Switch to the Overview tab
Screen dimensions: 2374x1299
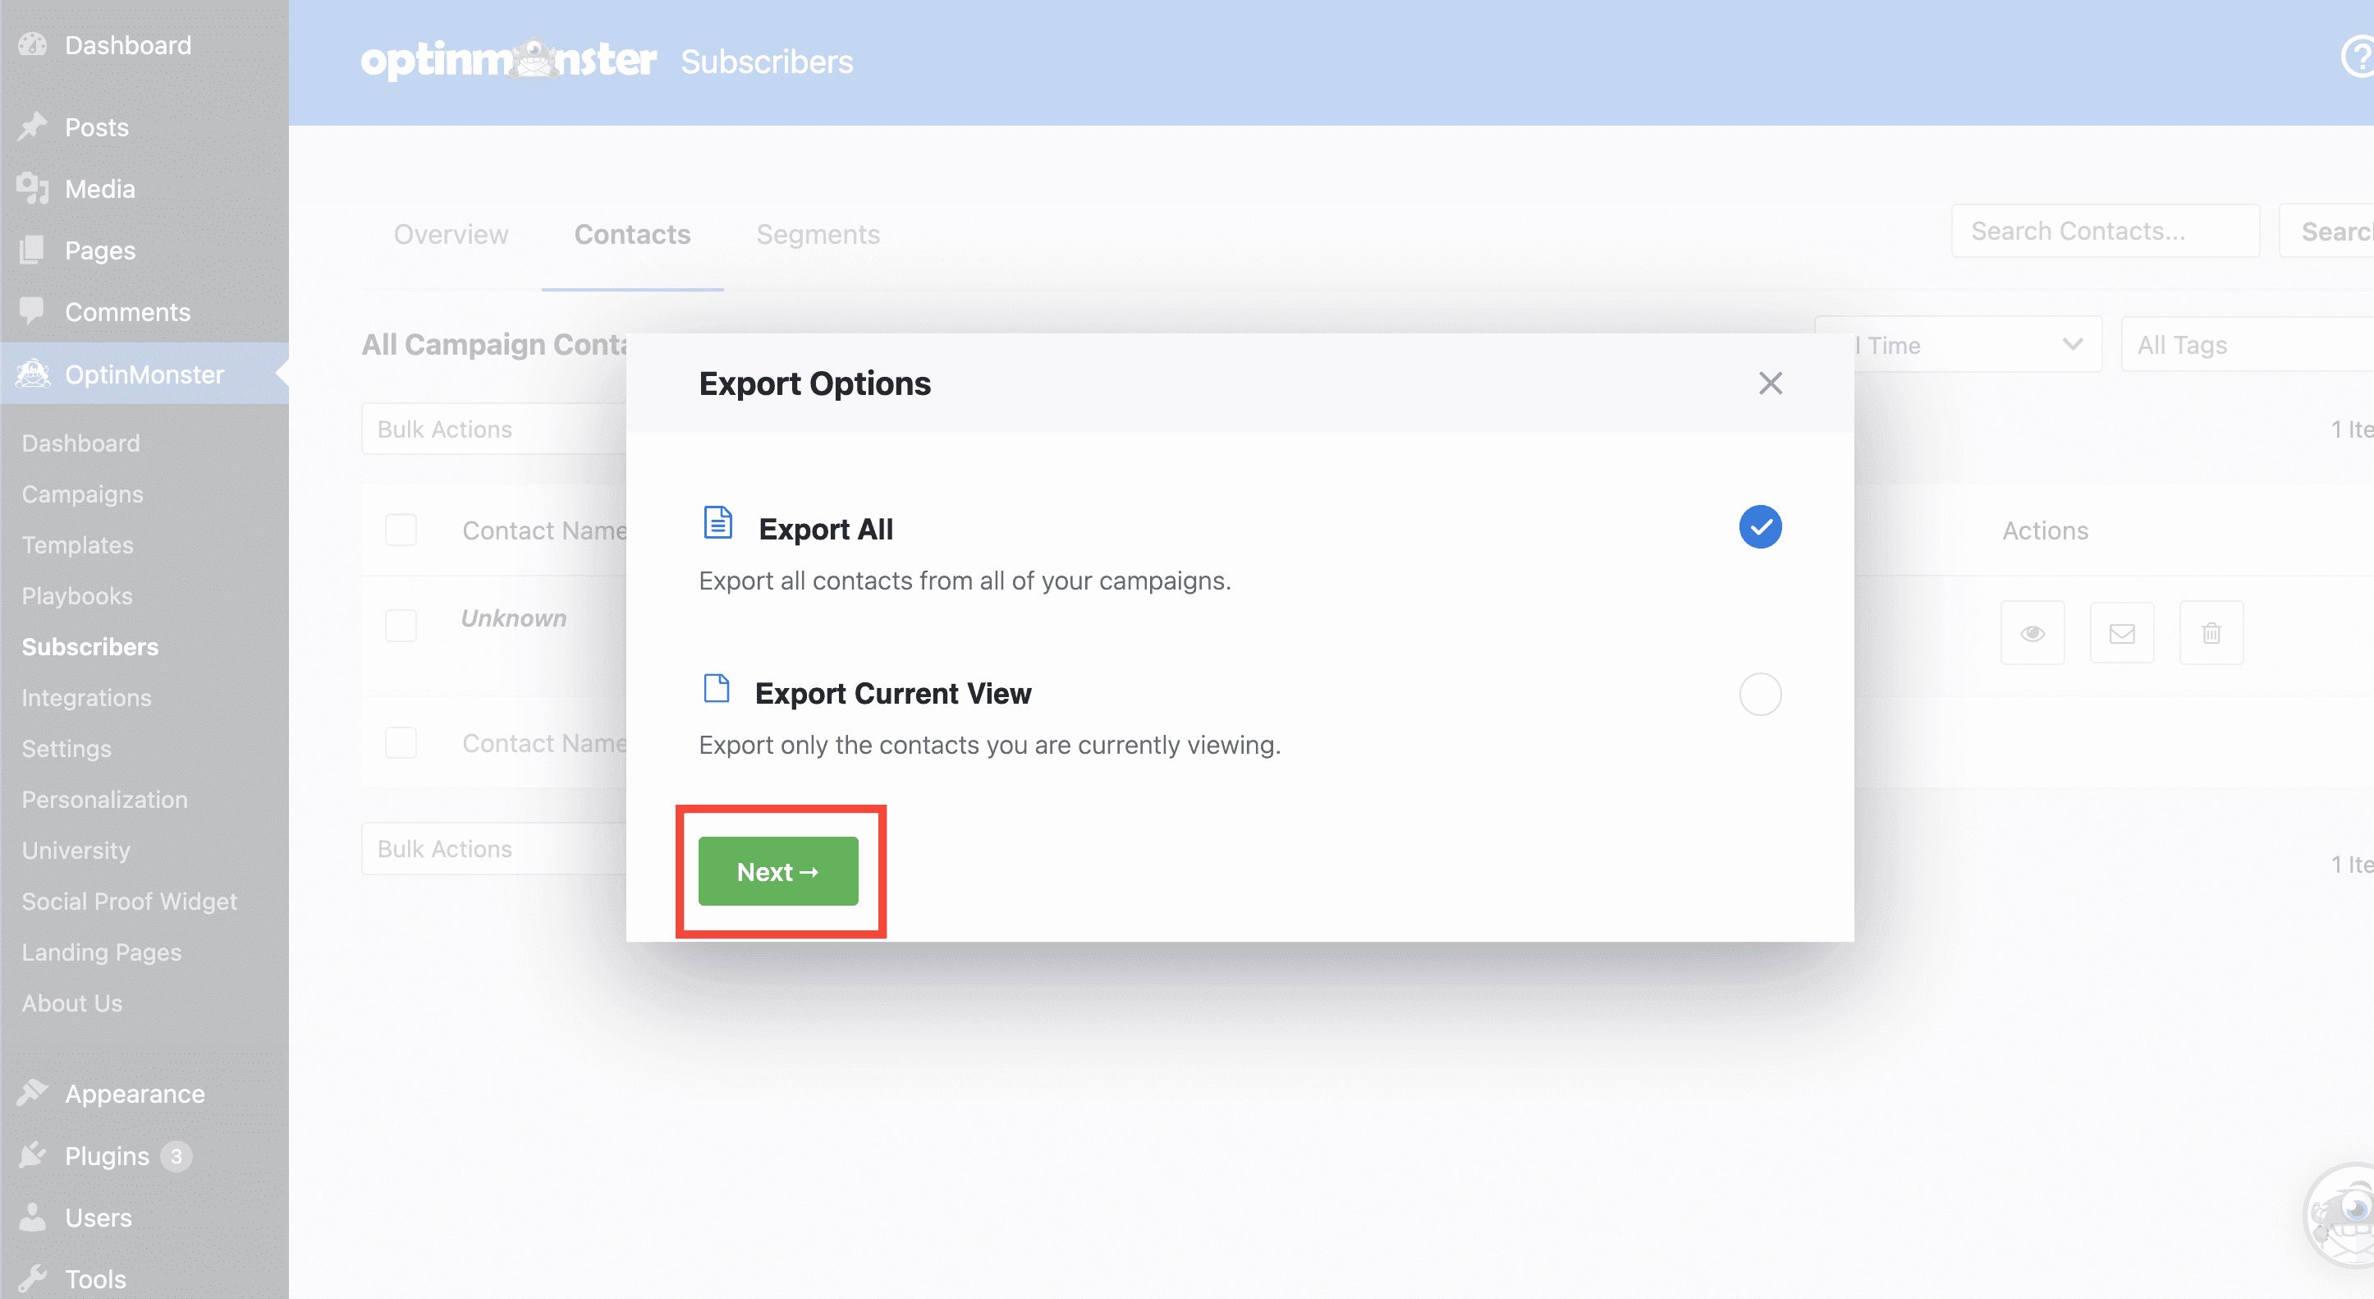[x=451, y=234]
